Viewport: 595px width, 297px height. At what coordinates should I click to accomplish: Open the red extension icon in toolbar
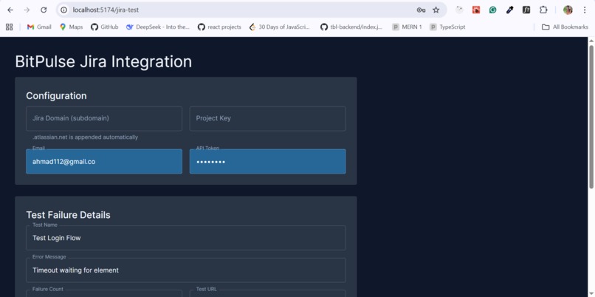(x=476, y=10)
